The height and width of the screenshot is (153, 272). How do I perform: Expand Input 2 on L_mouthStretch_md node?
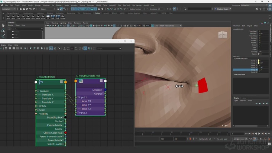[78, 113]
